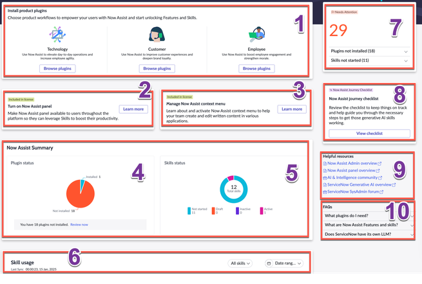Click Learn more for Turn on Now Assist panel
This screenshot has height=284, width=422.
[x=133, y=109]
